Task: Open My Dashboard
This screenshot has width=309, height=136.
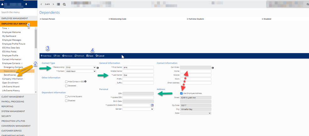Action: tap(9, 36)
